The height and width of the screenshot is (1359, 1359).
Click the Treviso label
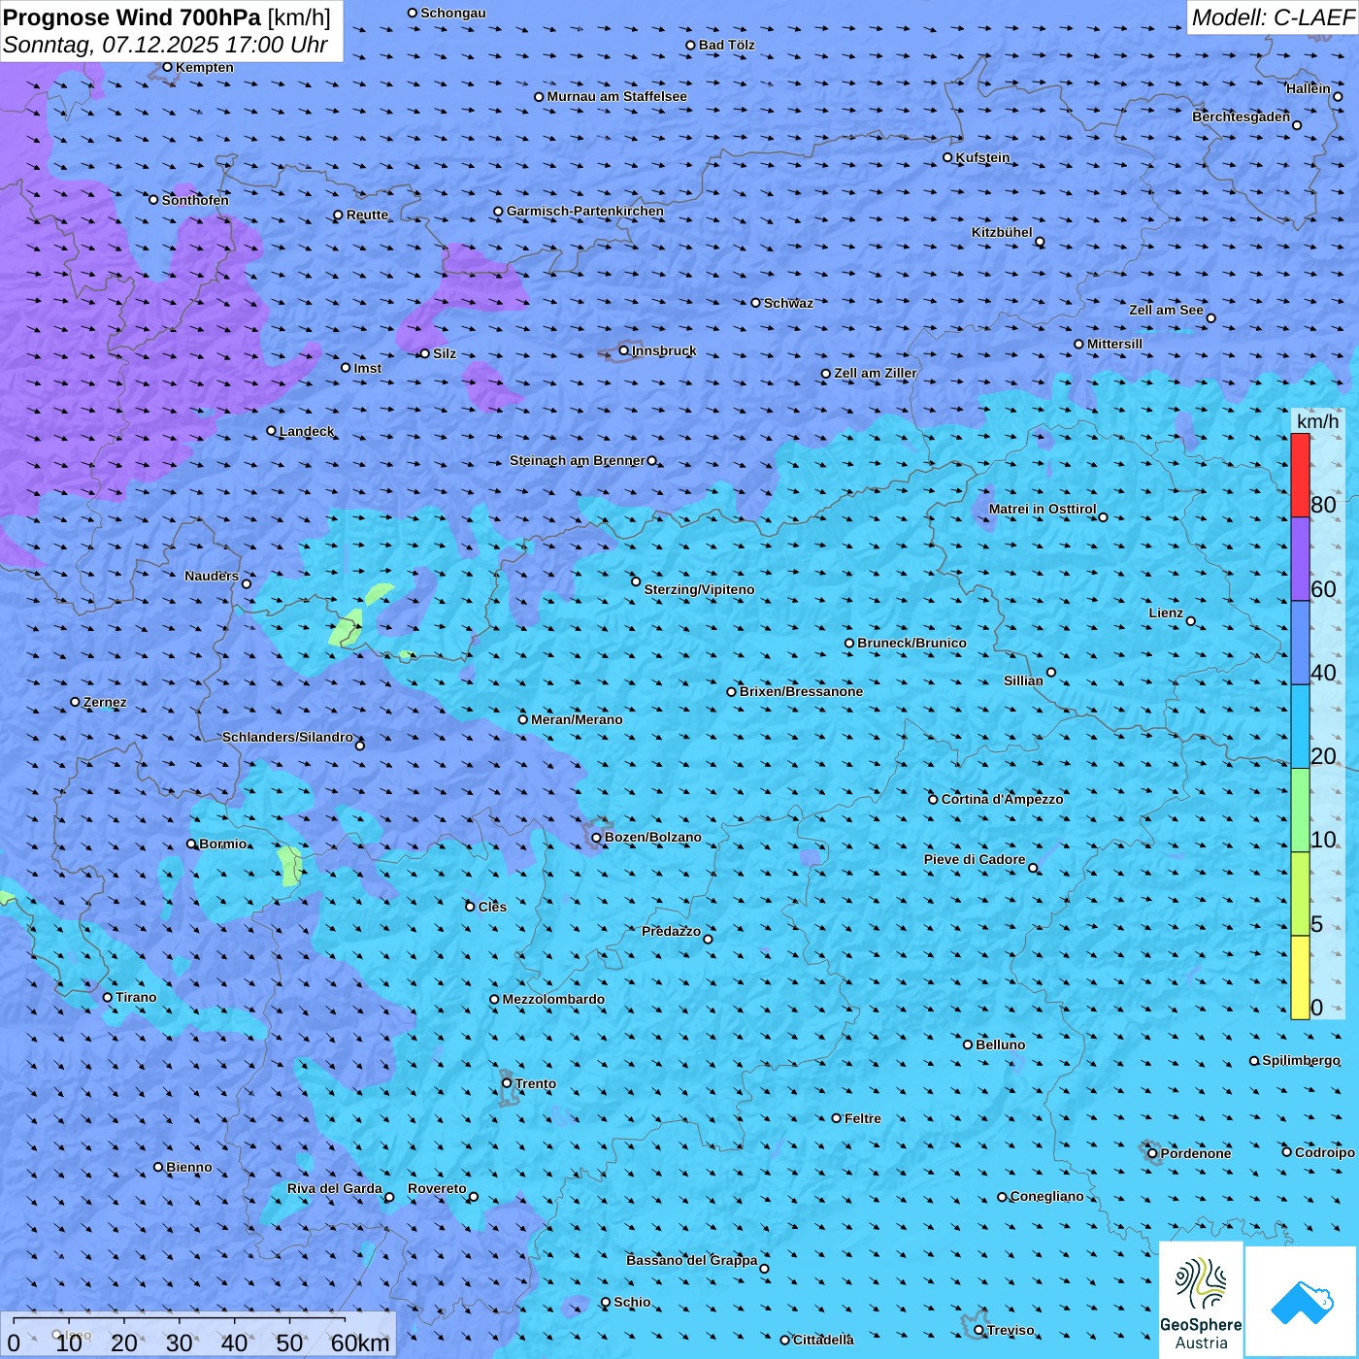pyautogui.click(x=1011, y=1330)
